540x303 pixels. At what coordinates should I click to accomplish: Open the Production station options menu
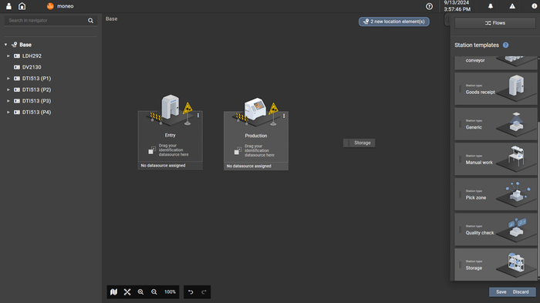284,116
